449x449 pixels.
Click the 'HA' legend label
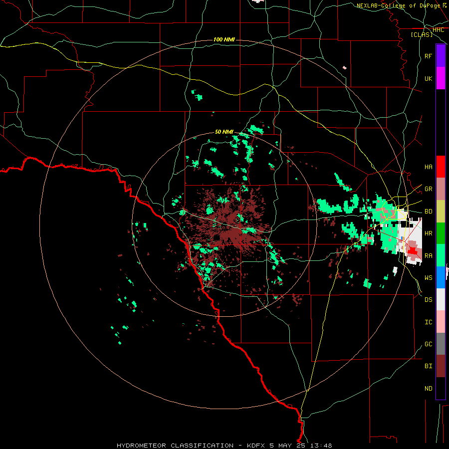(x=428, y=167)
